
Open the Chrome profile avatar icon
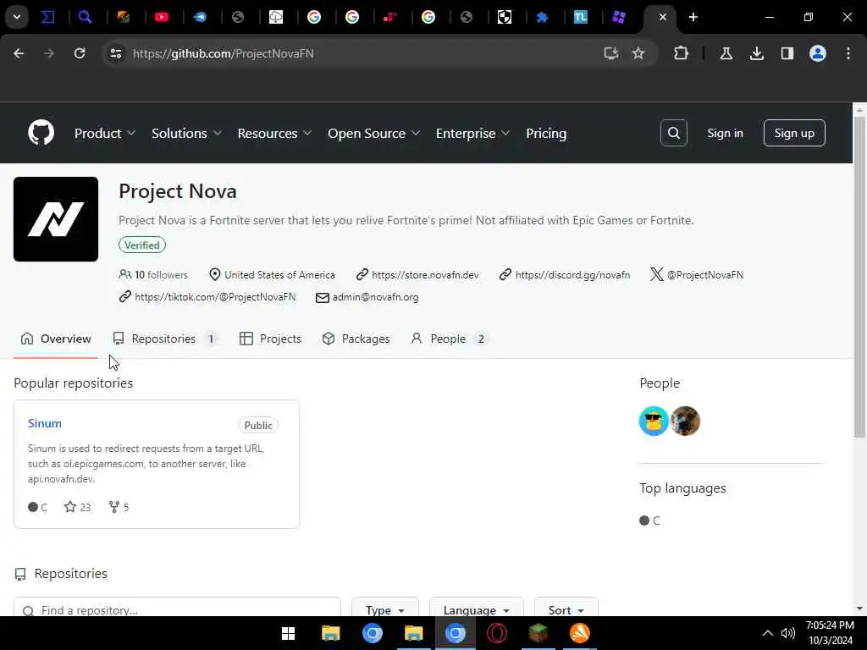(x=817, y=53)
